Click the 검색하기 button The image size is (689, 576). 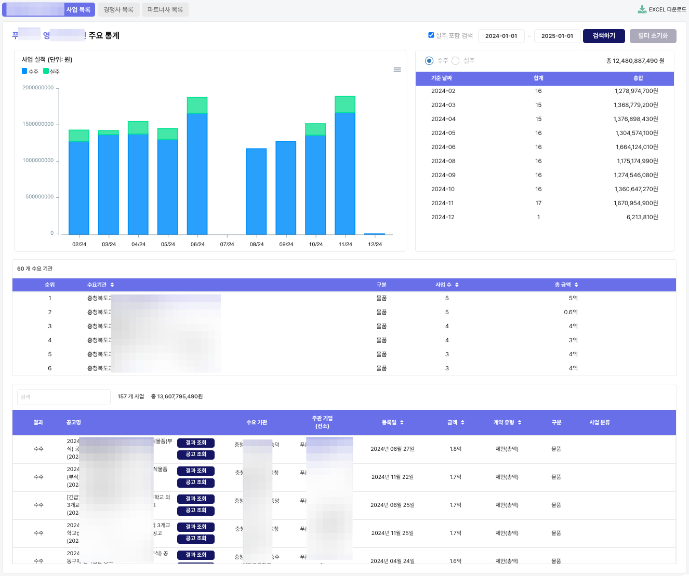(x=604, y=36)
